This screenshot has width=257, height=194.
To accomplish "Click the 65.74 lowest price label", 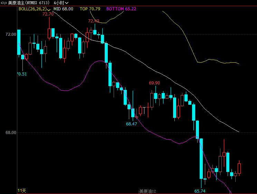I will click(200, 191).
